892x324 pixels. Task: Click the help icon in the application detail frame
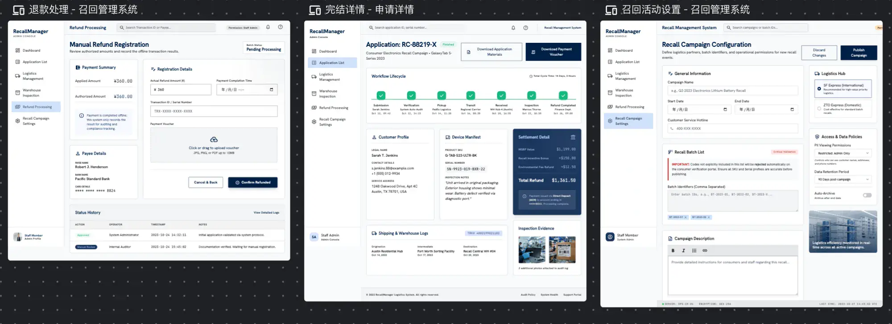(526, 28)
